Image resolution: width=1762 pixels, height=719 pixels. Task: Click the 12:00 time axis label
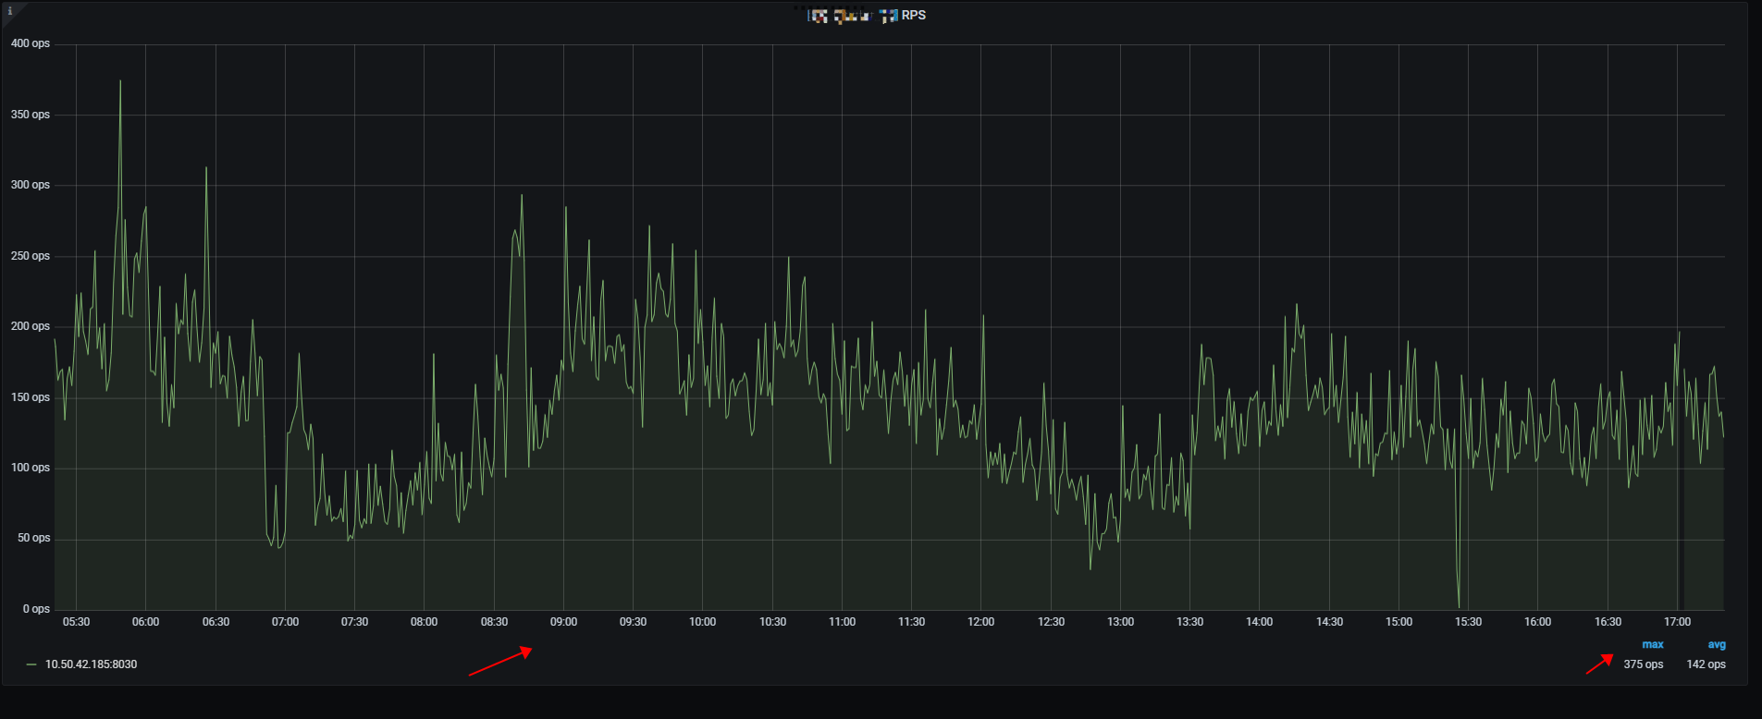point(980,622)
